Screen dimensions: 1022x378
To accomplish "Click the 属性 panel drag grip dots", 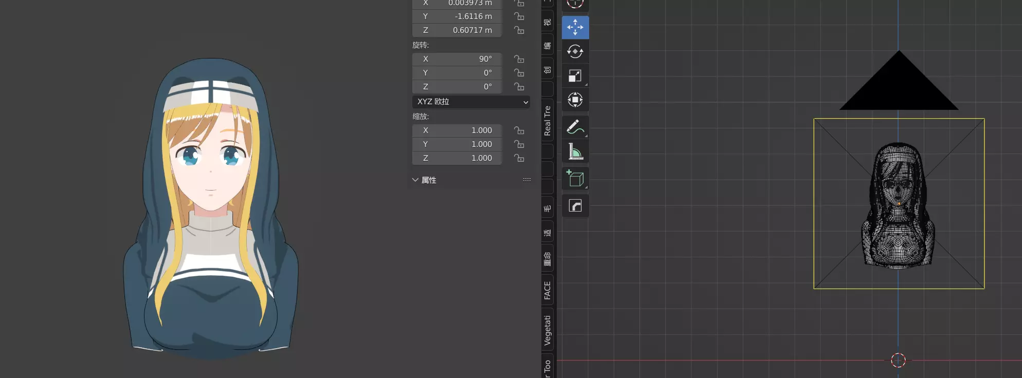I will [526, 180].
